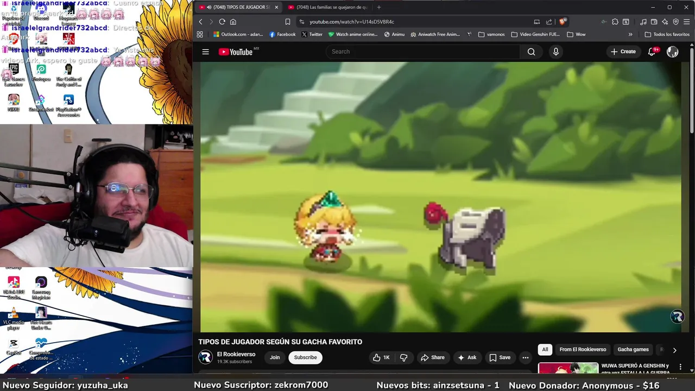Go back with the browser back arrow
The width and height of the screenshot is (695, 391).
pos(200,22)
